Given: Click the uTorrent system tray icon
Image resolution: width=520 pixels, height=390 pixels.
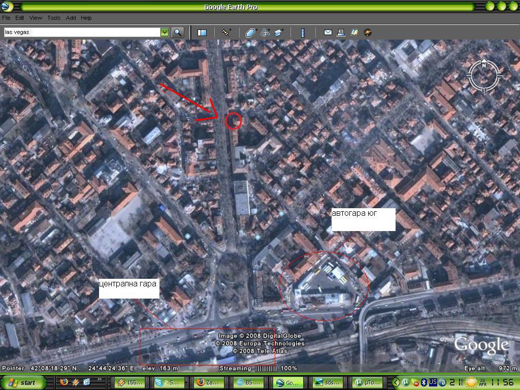Looking at the screenshot, I should [x=406, y=382].
